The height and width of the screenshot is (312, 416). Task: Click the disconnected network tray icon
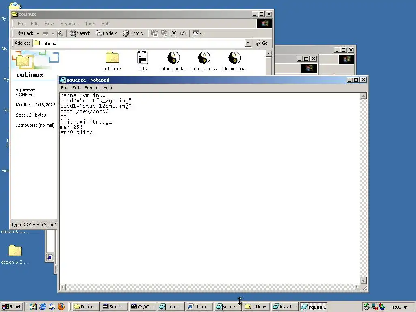coord(374,307)
